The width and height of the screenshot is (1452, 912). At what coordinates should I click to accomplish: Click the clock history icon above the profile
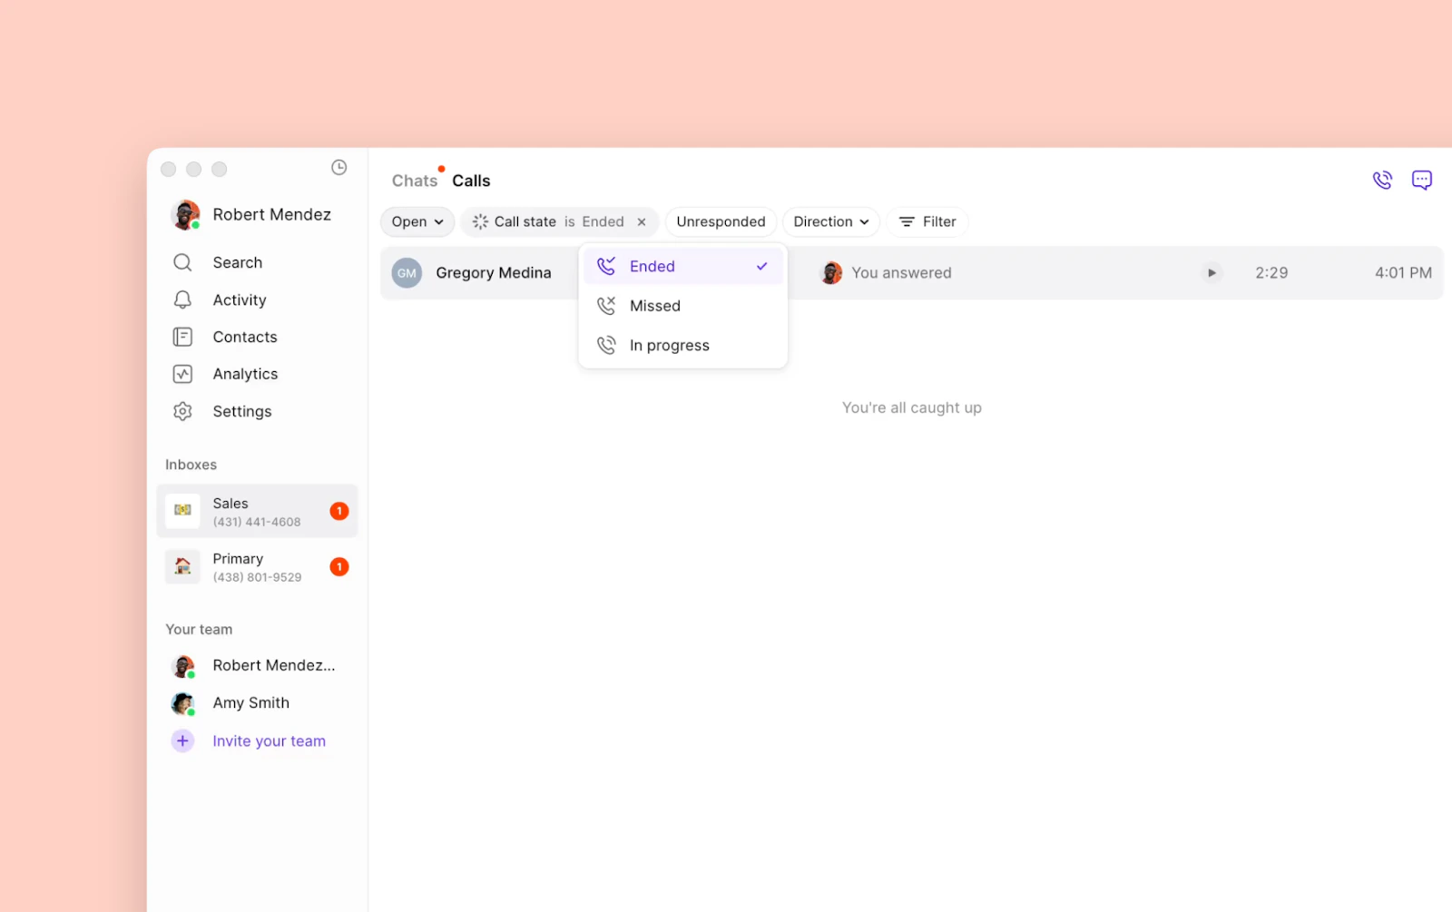(x=338, y=167)
